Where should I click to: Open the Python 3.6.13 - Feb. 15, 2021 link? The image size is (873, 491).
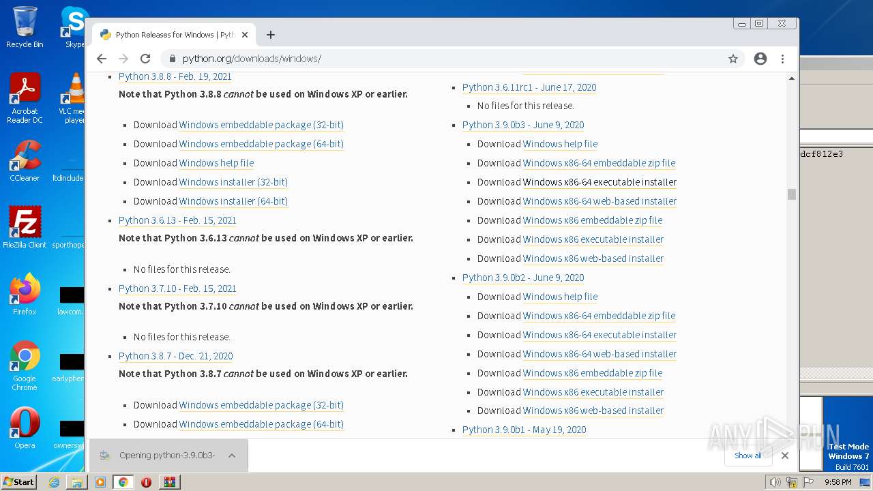[177, 220]
